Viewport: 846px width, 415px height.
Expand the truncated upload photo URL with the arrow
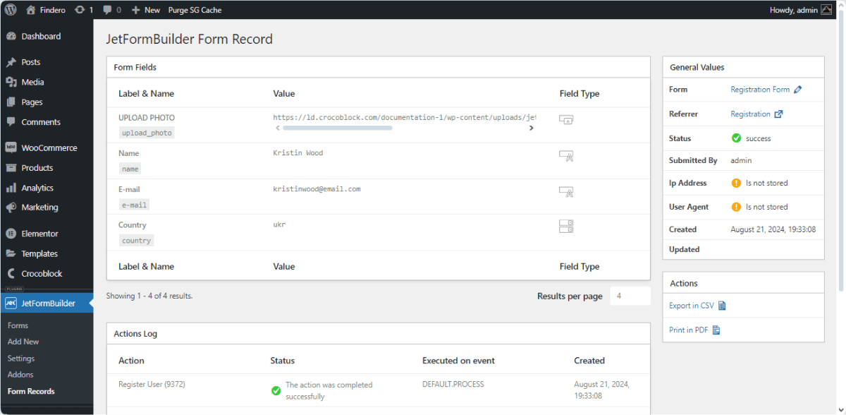click(x=532, y=128)
